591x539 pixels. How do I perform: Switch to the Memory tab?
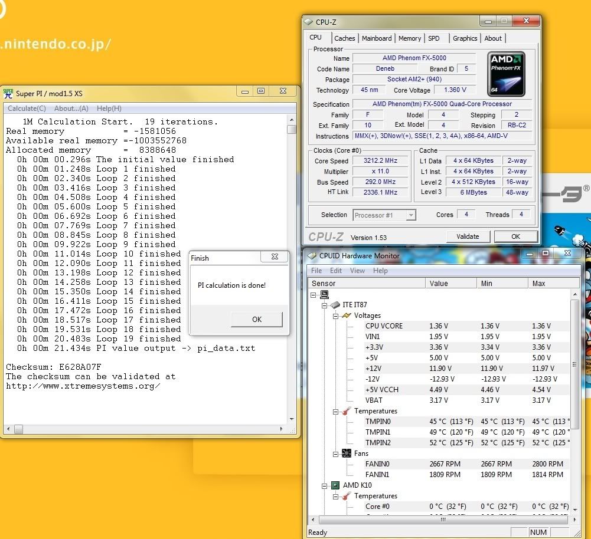click(x=410, y=38)
